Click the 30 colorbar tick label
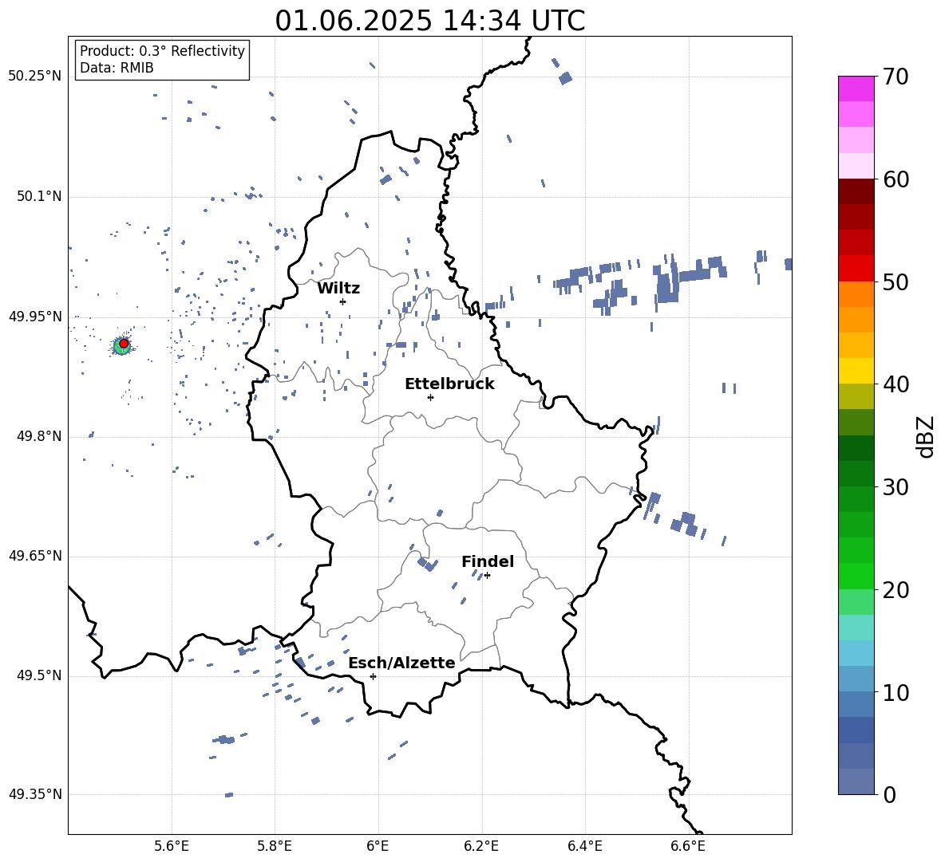 click(896, 487)
